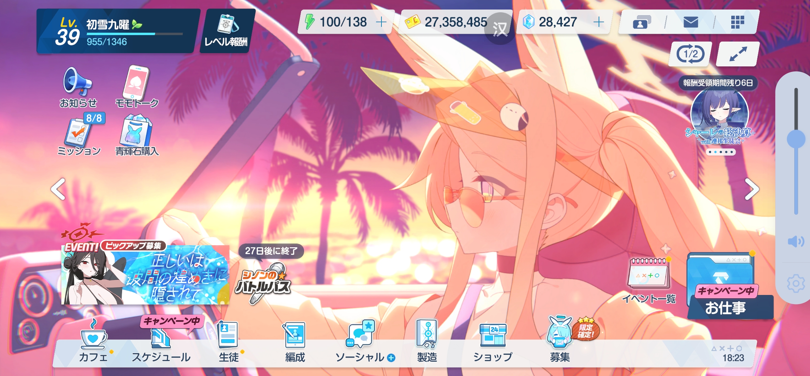Viewport: 810px width, 376px height.
Task: Open 生徒 students menu
Action: (x=229, y=342)
